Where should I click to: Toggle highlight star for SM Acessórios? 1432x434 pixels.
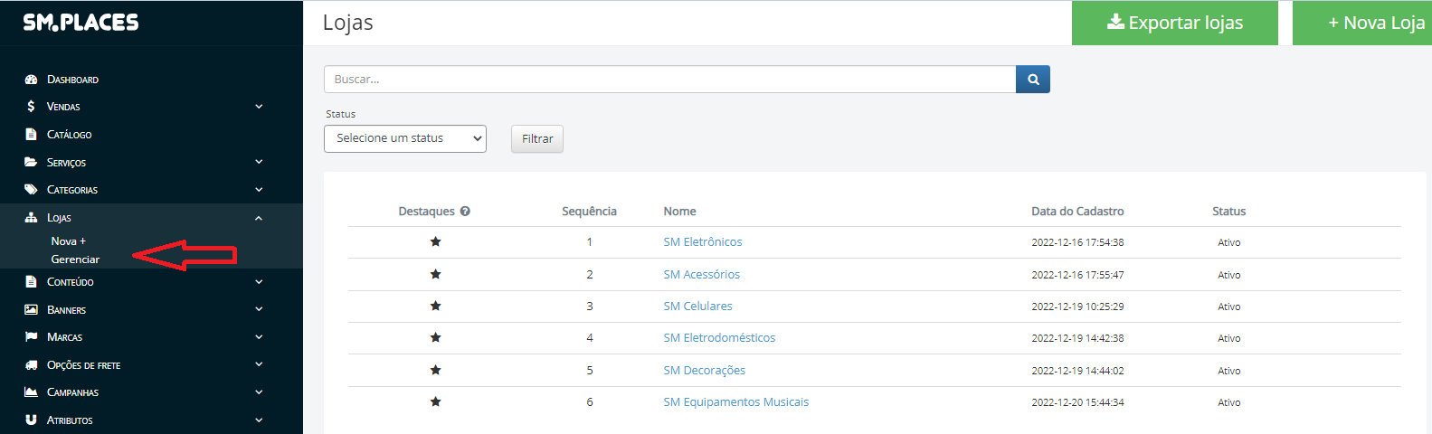[x=435, y=274]
